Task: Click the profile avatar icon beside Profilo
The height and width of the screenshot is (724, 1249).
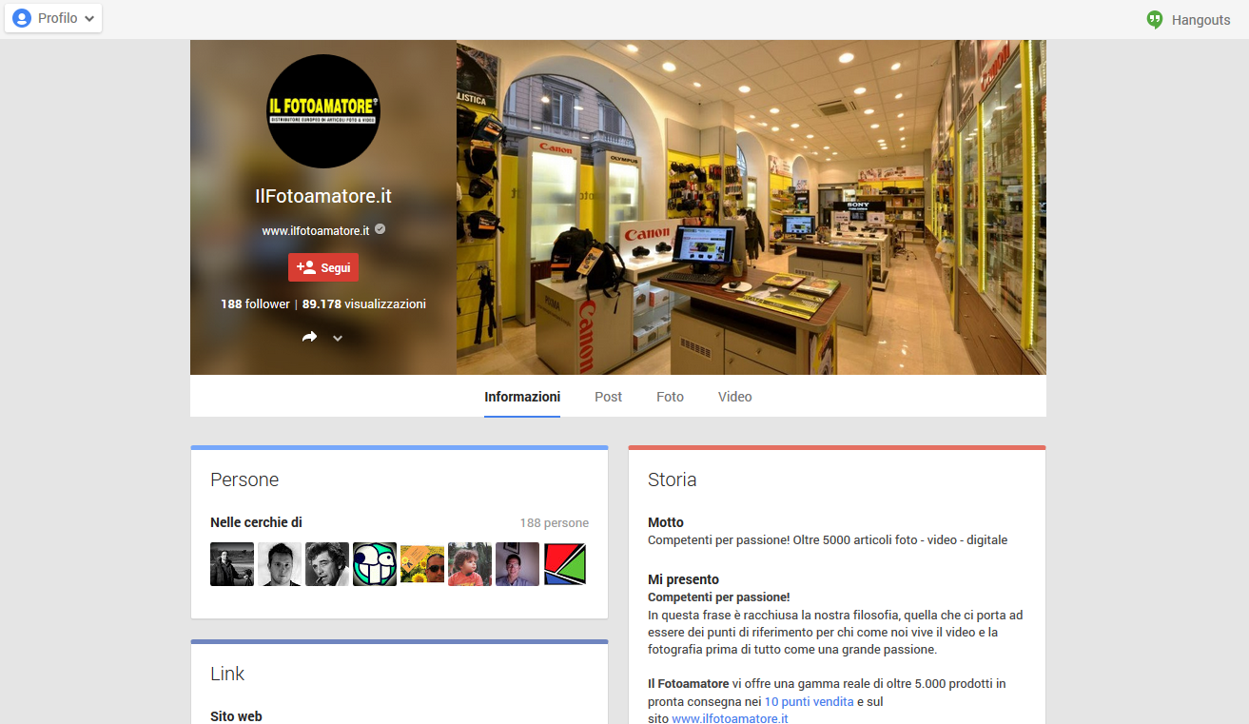Action: (x=22, y=18)
